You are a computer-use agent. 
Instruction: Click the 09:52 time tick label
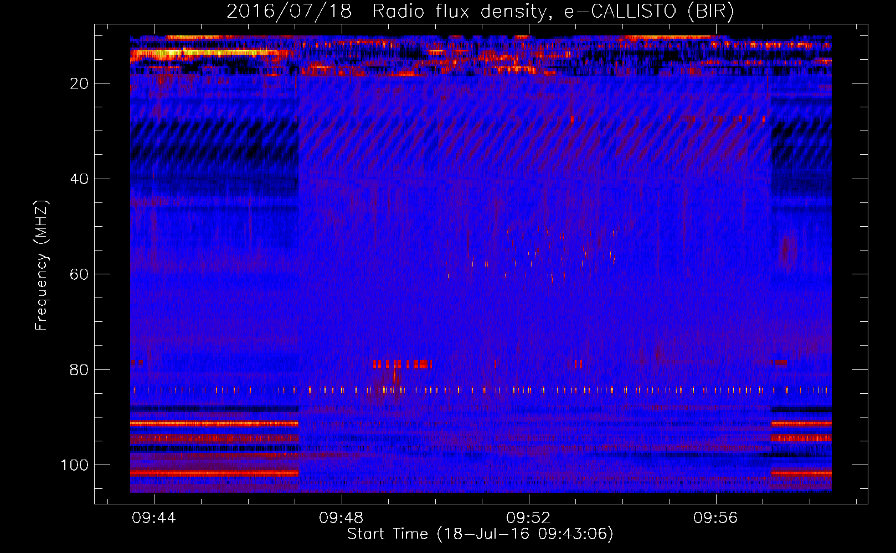[x=529, y=518]
